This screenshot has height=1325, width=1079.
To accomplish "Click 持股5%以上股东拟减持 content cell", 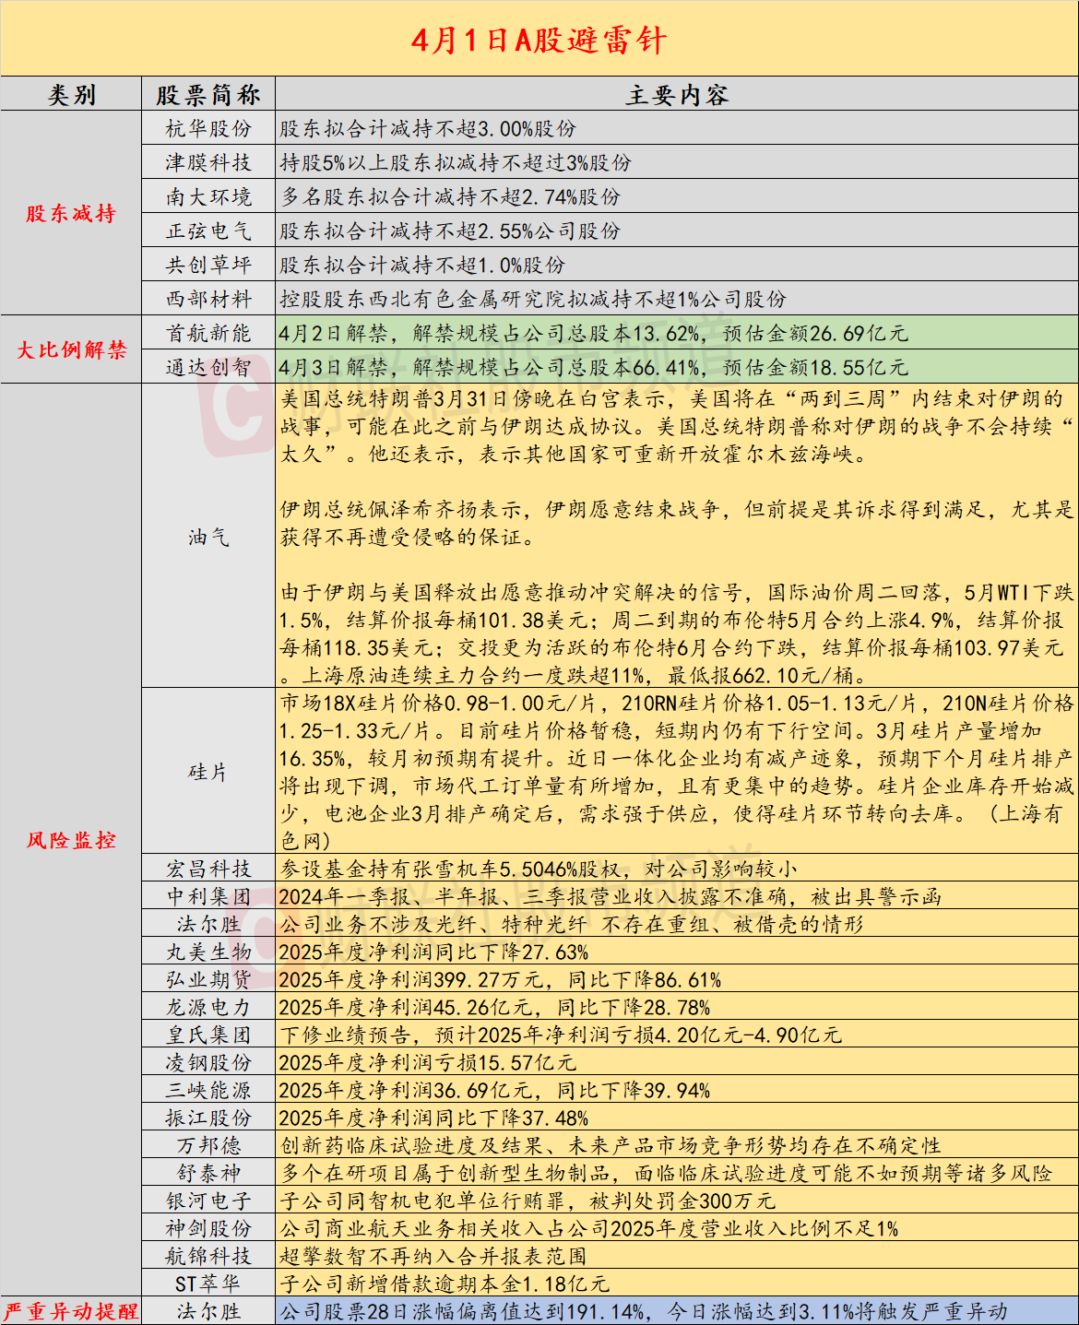I will tap(677, 162).
